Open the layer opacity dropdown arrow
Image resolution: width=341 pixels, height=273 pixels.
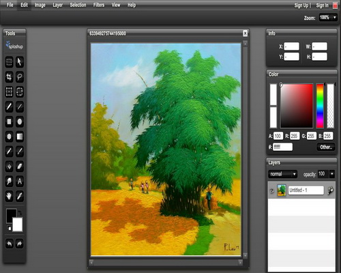click(332, 174)
